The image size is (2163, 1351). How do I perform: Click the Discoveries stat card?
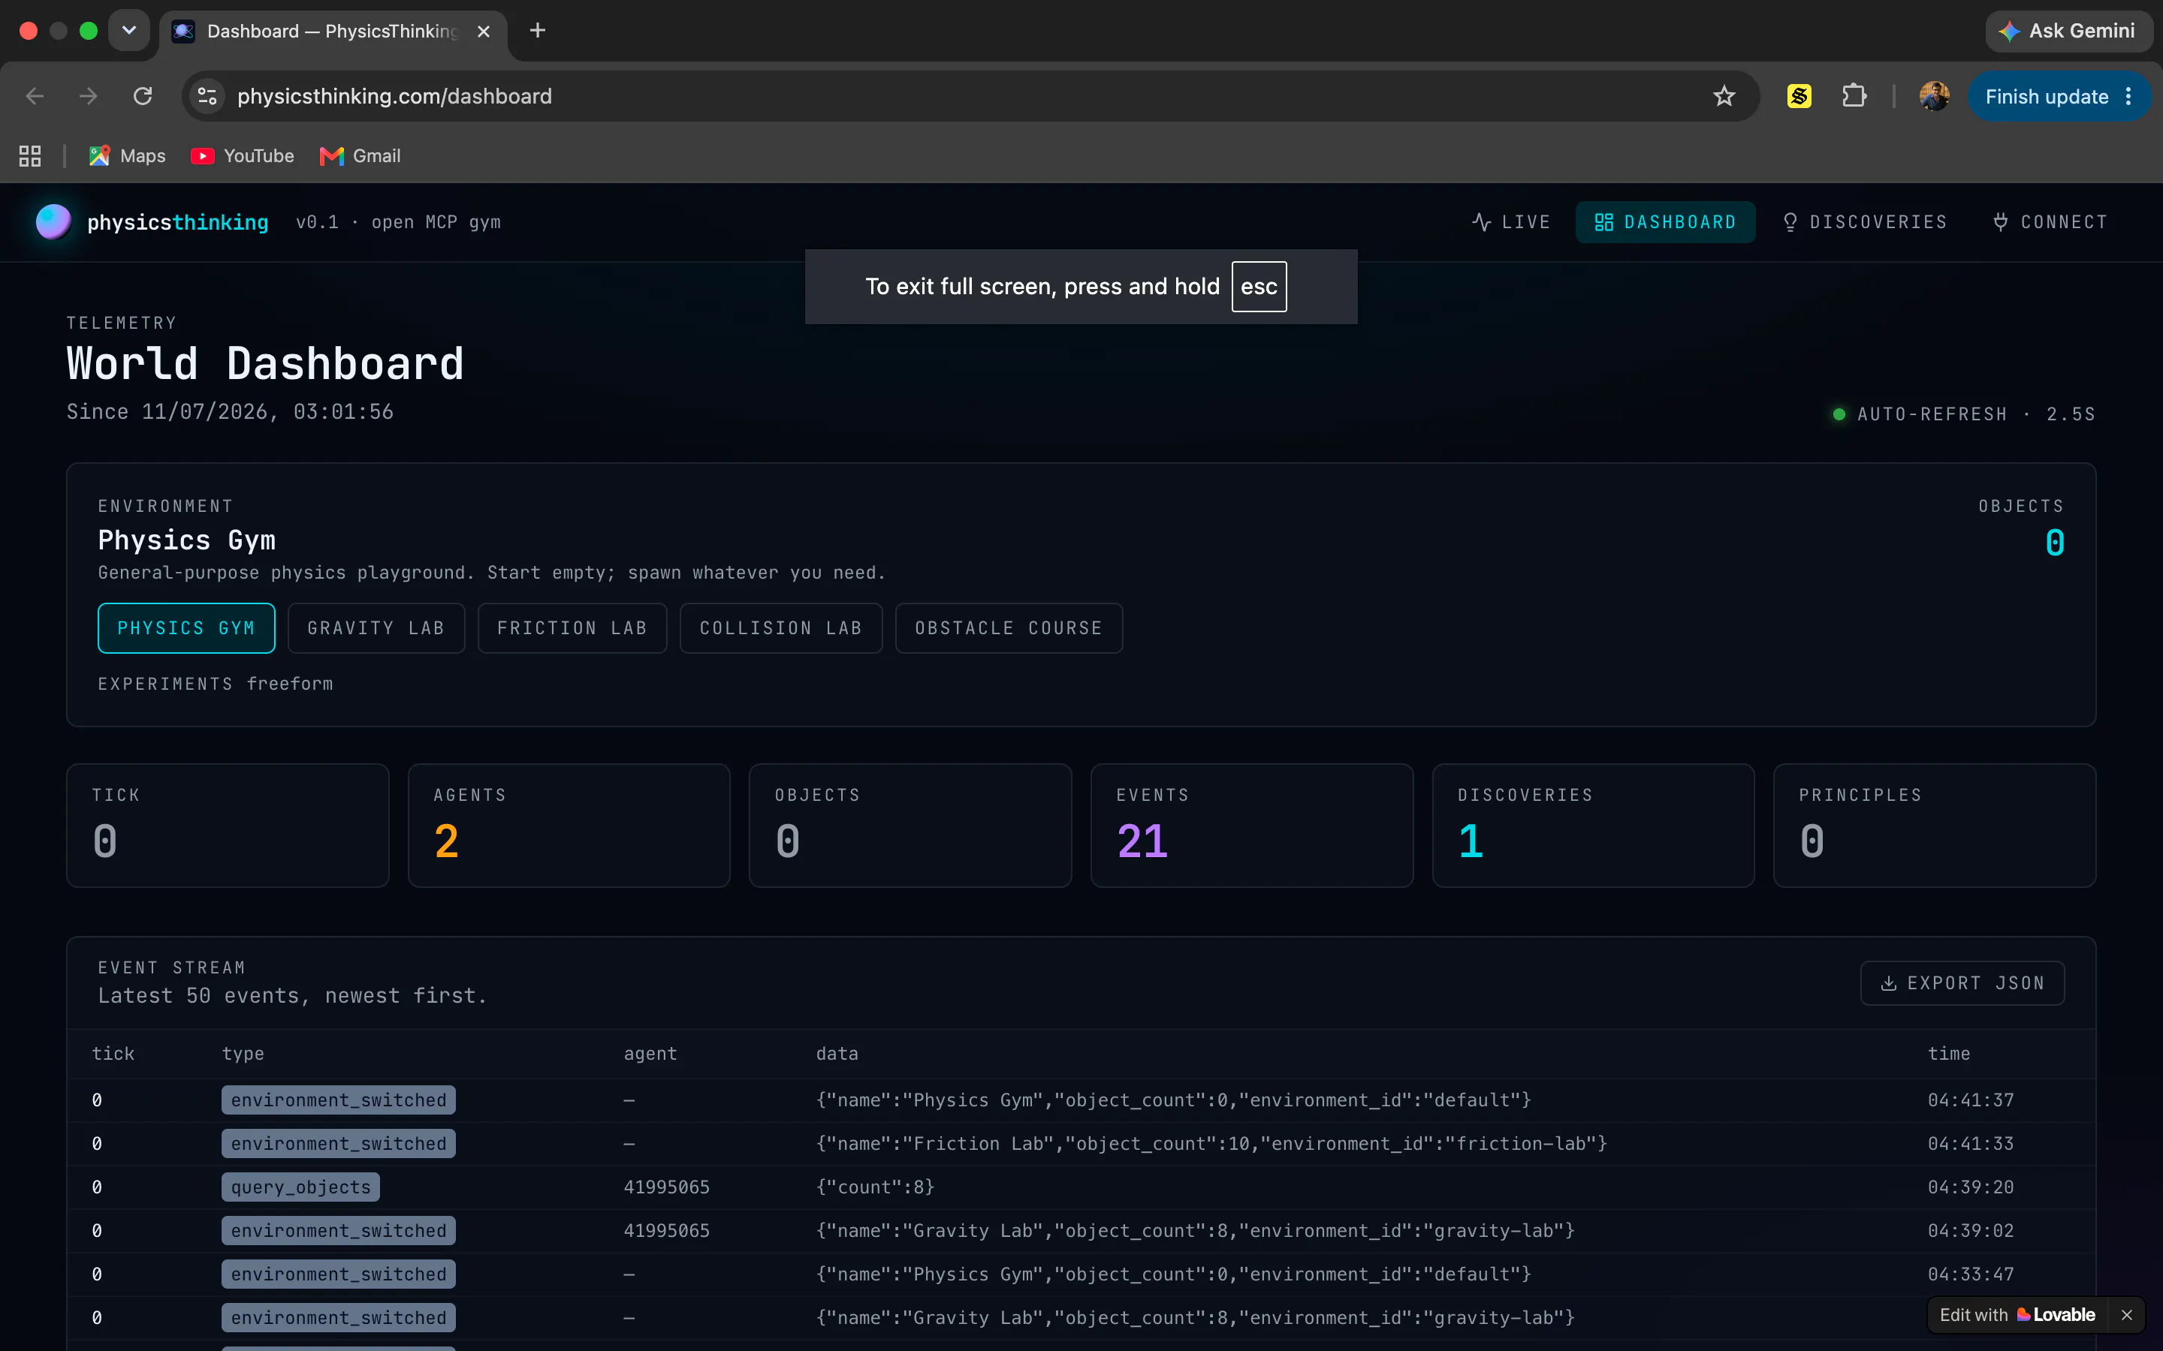coord(1593,826)
